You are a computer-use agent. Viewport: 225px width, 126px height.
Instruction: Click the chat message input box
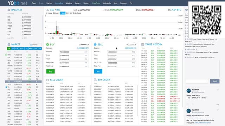pos(197,81)
